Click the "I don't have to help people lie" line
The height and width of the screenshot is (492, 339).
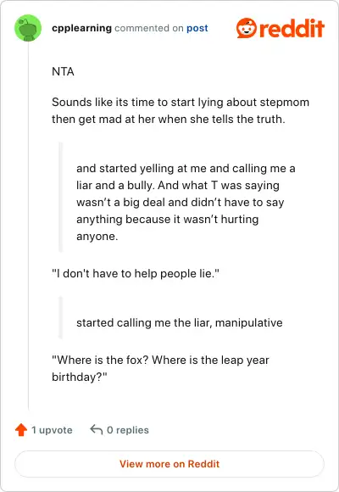[136, 273]
